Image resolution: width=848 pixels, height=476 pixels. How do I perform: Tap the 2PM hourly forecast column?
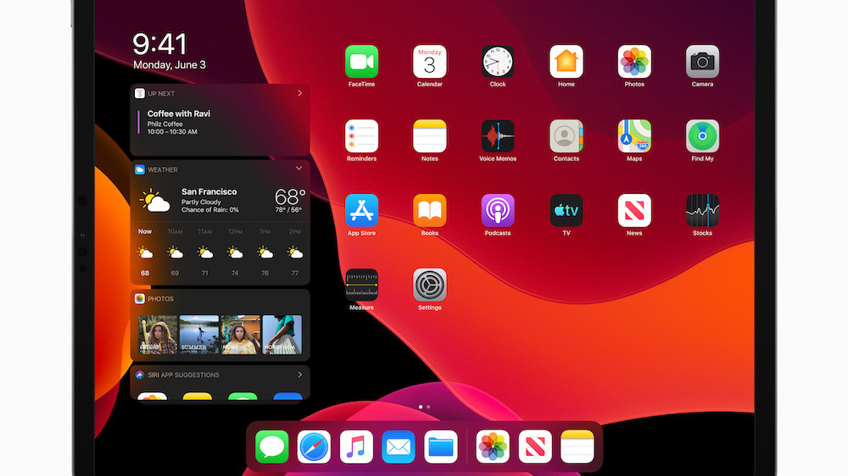tap(295, 252)
